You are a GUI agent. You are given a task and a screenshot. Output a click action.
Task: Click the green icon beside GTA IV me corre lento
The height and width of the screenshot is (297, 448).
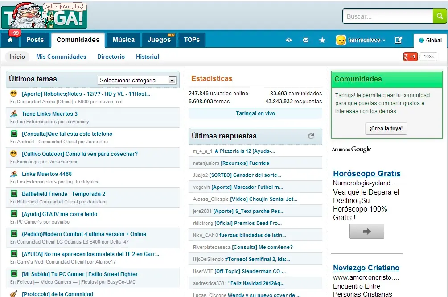[14, 214]
